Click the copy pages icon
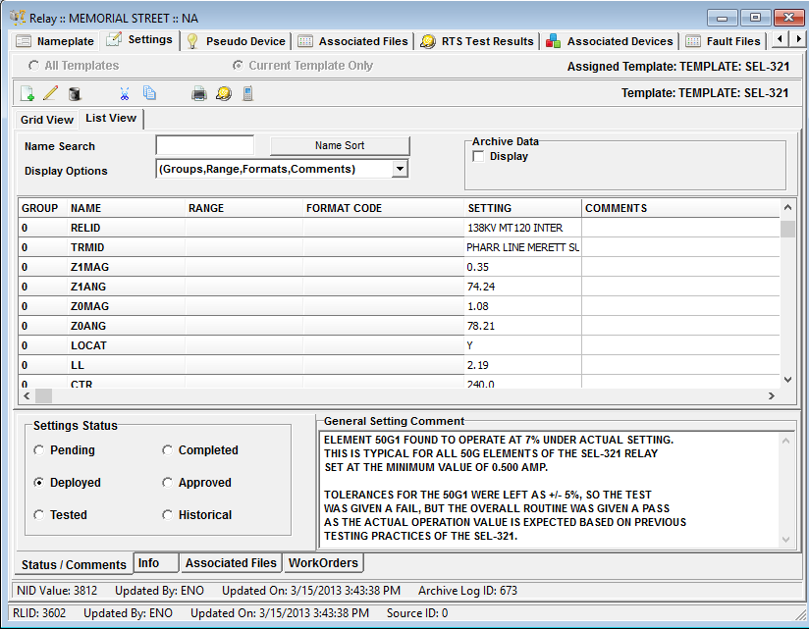809x629 pixels. pyautogui.click(x=149, y=93)
